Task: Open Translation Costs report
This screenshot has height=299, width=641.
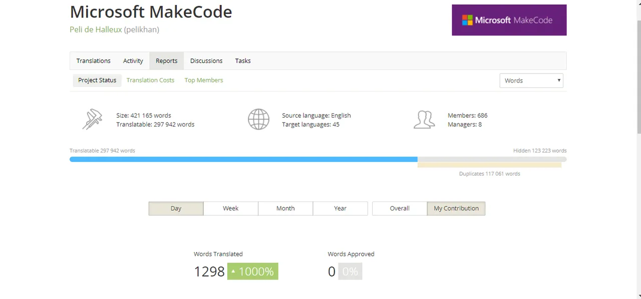Action: point(150,80)
